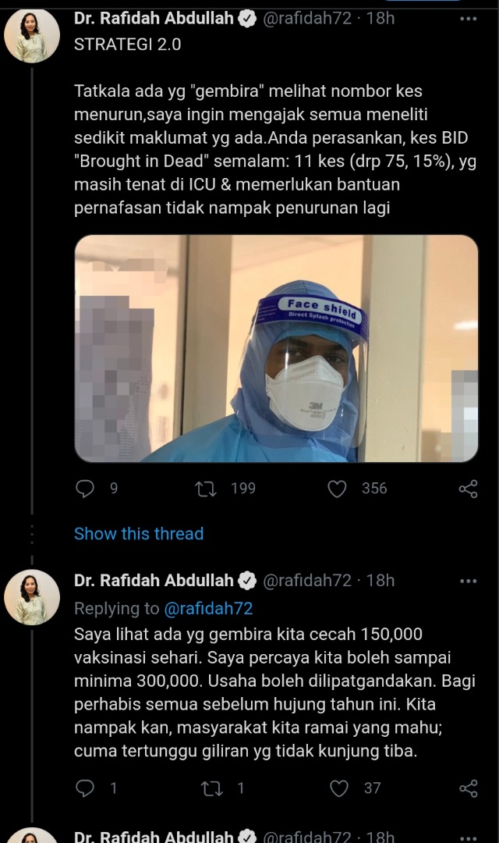Open @rafidah72 mention in Replying to

pos(208,608)
